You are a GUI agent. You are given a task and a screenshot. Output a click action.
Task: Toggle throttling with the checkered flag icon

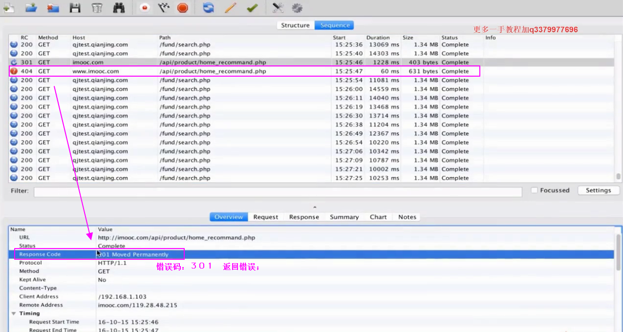coord(164,7)
